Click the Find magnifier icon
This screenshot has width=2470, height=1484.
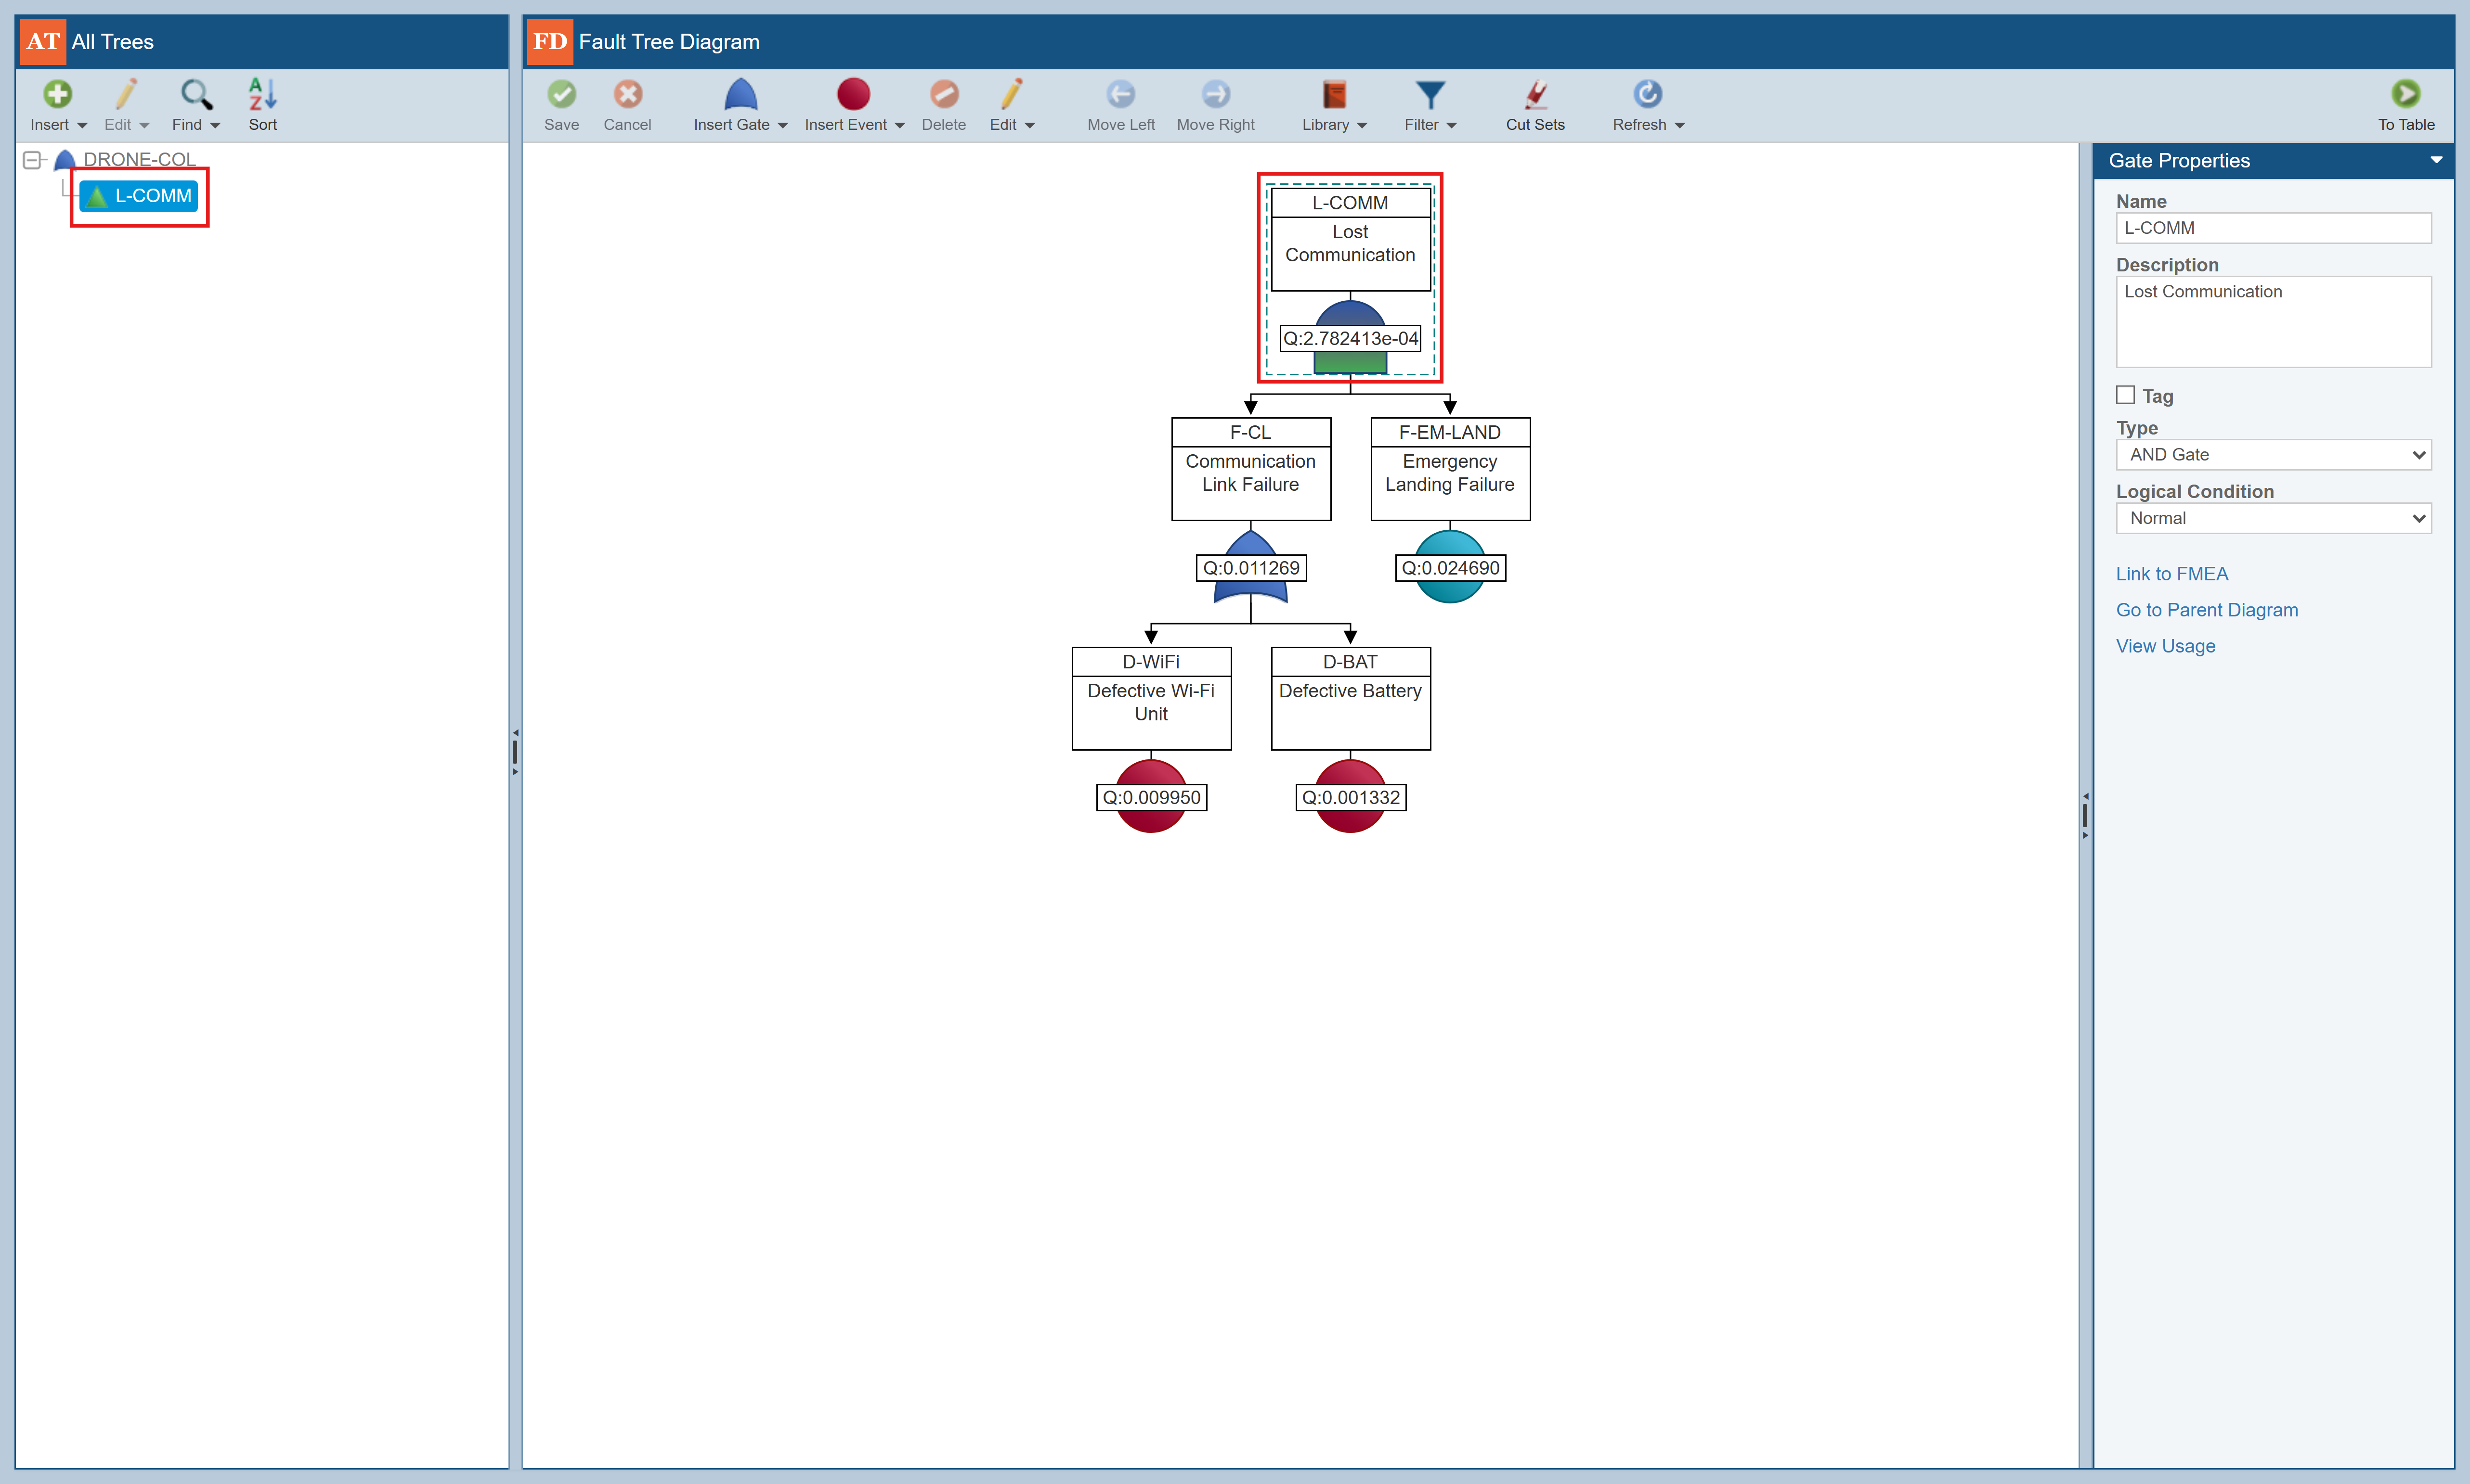click(195, 95)
